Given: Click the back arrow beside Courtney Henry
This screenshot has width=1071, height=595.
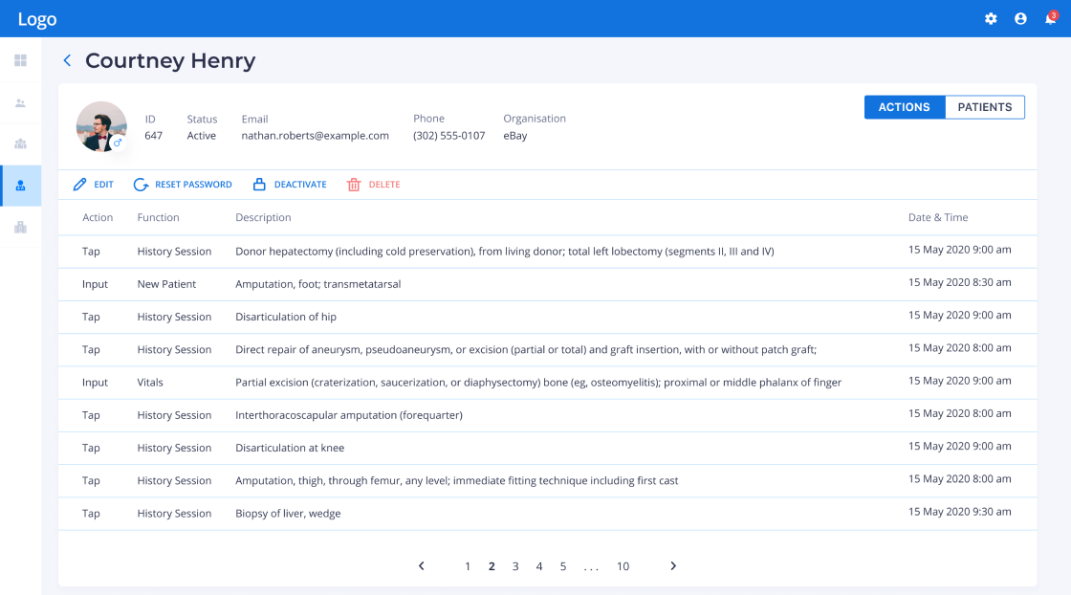Looking at the screenshot, I should coord(67,61).
